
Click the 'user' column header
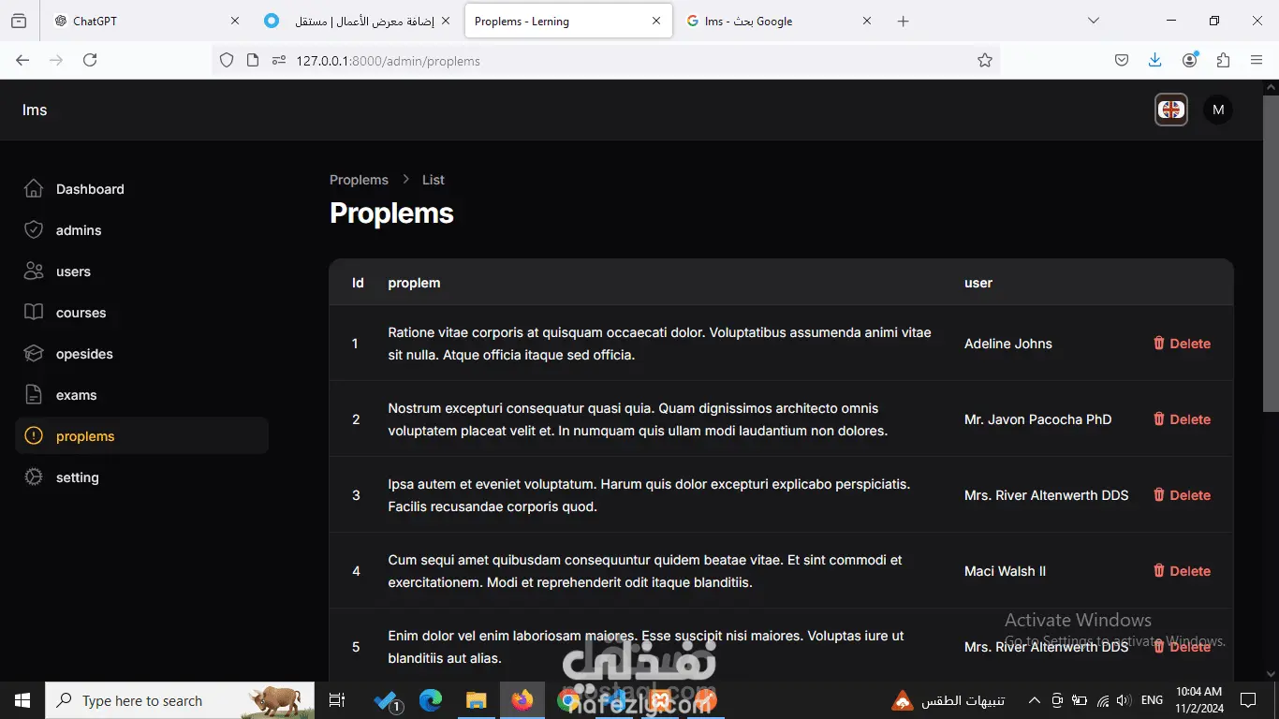[x=978, y=283]
